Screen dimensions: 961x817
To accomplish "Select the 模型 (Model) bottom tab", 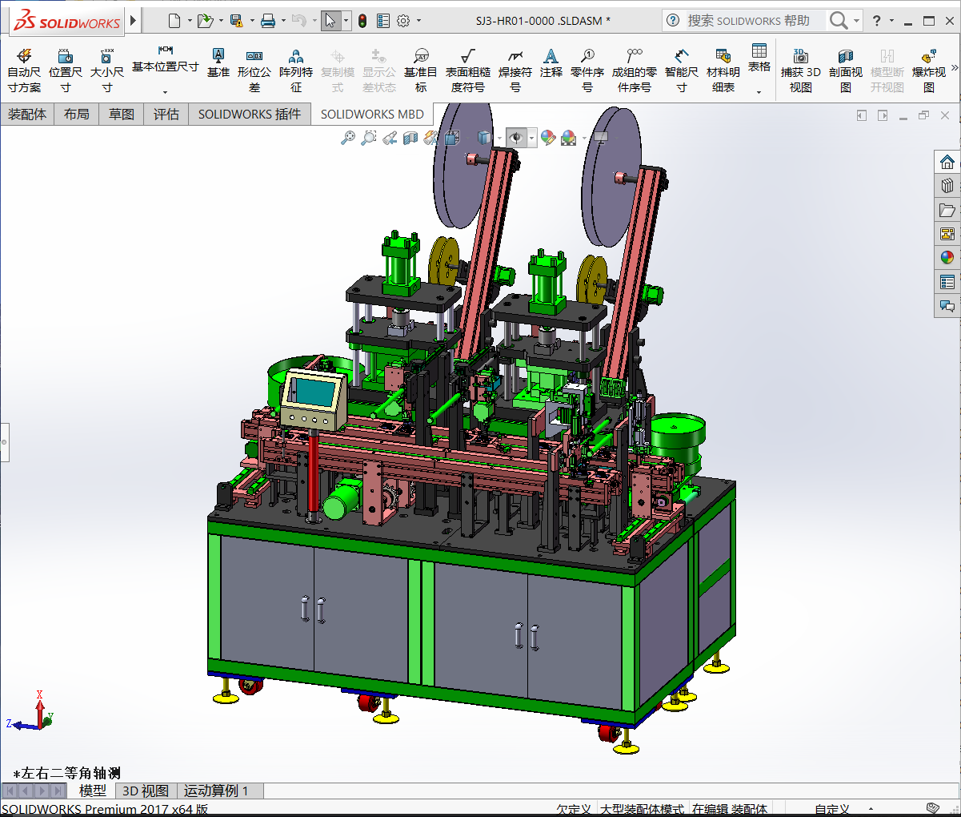I will (93, 791).
